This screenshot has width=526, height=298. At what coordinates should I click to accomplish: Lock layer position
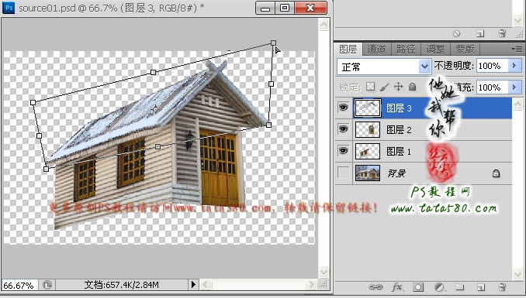[398, 87]
